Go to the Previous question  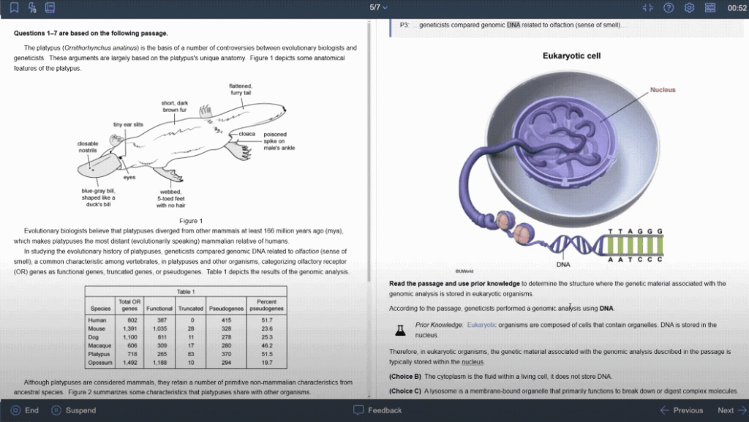coord(681,410)
